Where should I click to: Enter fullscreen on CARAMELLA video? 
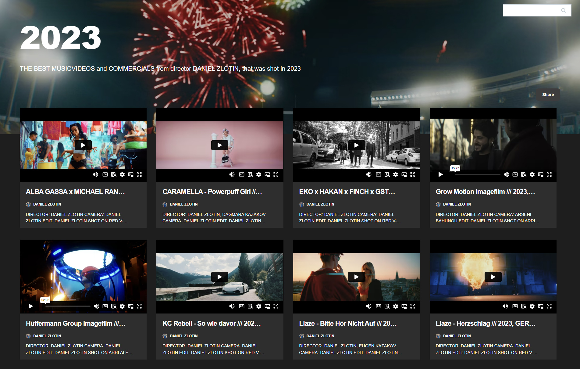(276, 174)
